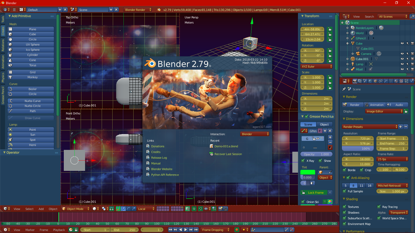Screen dimensions: 415x233
Task: Click the OpenGL render animation clapper icon
Action: (226, 209)
